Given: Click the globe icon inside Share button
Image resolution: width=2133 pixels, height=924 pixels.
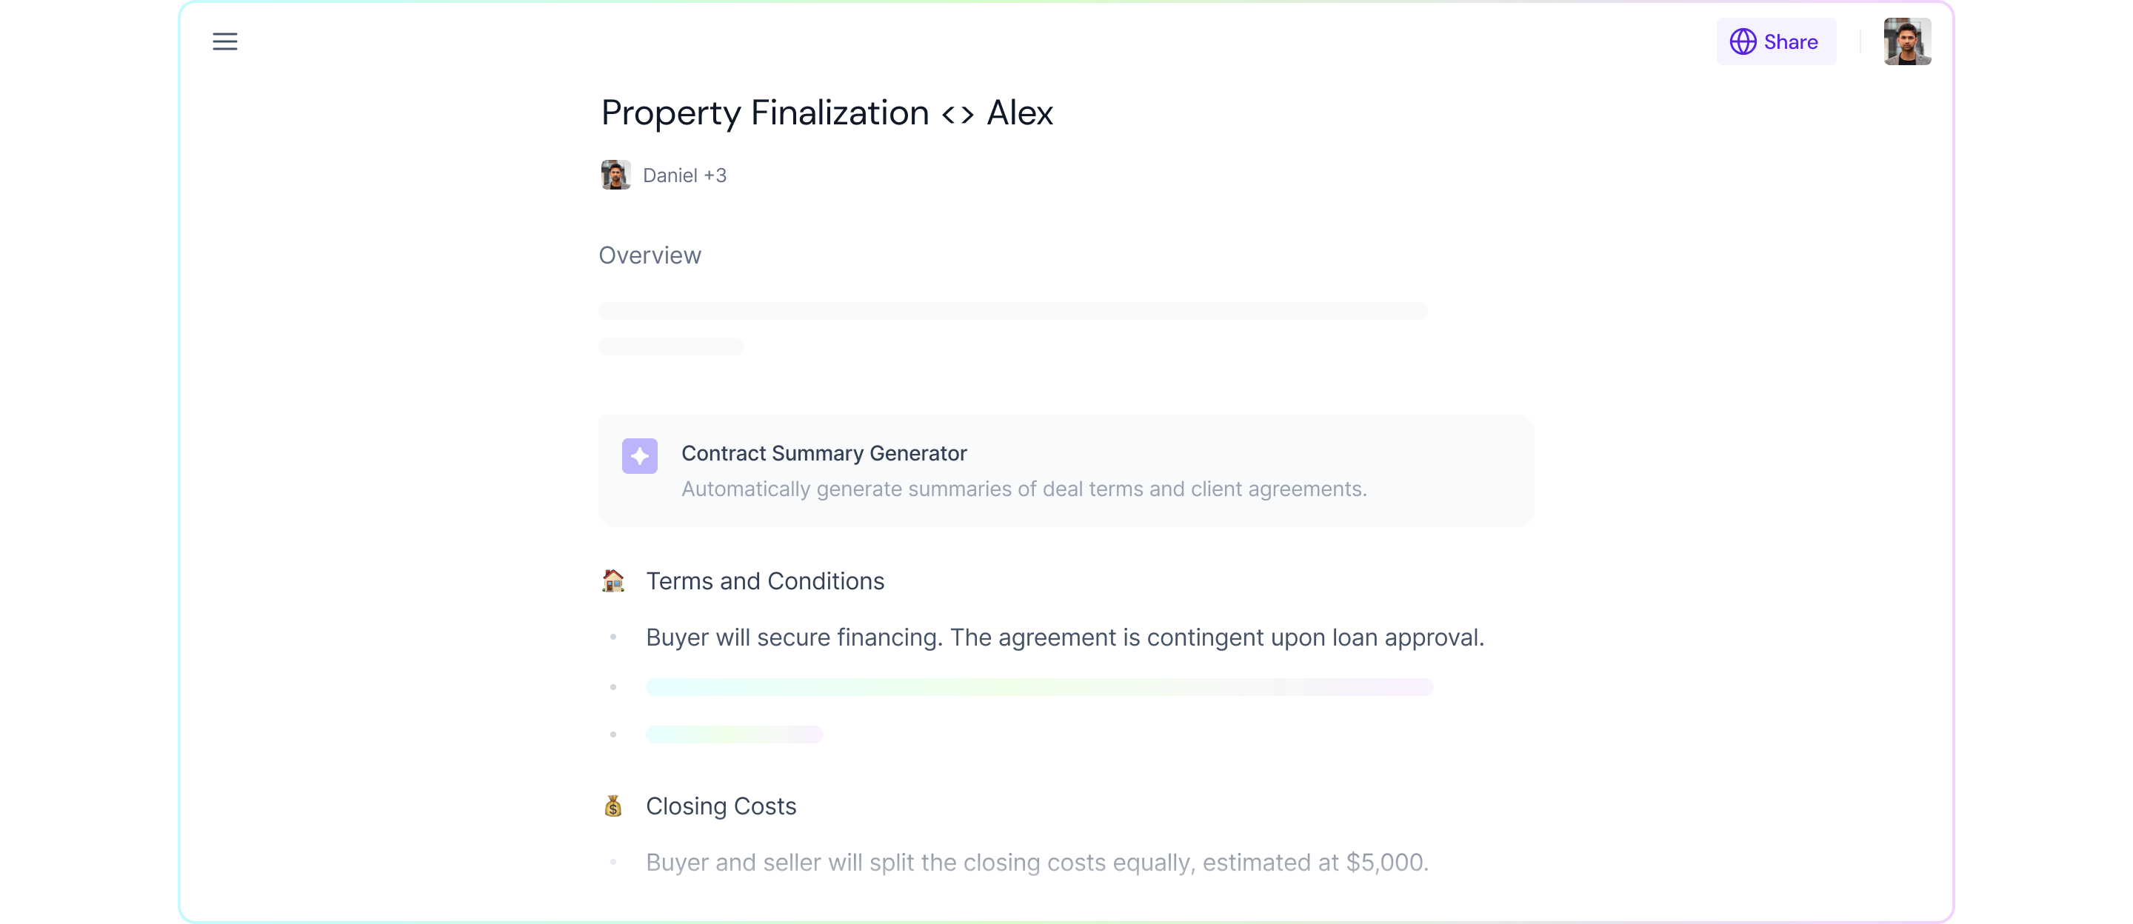Looking at the screenshot, I should pos(1744,41).
